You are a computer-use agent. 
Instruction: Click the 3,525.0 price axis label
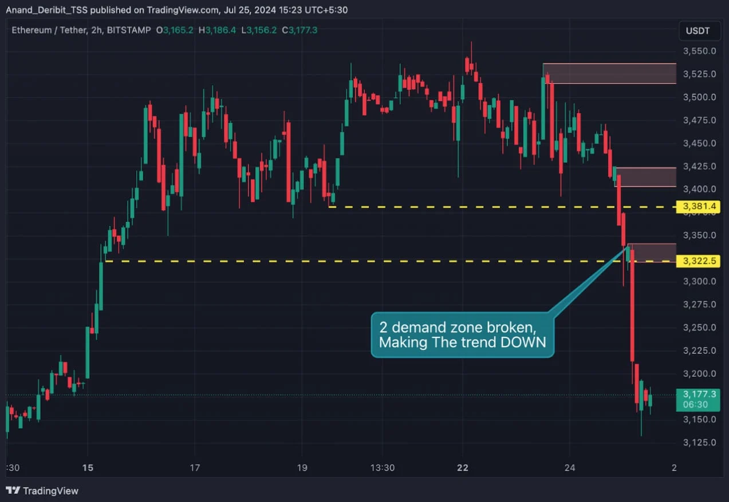[x=699, y=74]
